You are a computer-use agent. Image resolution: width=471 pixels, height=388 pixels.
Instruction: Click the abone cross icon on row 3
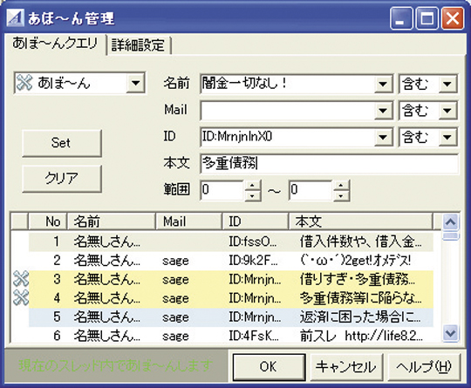click(x=21, y=278)
